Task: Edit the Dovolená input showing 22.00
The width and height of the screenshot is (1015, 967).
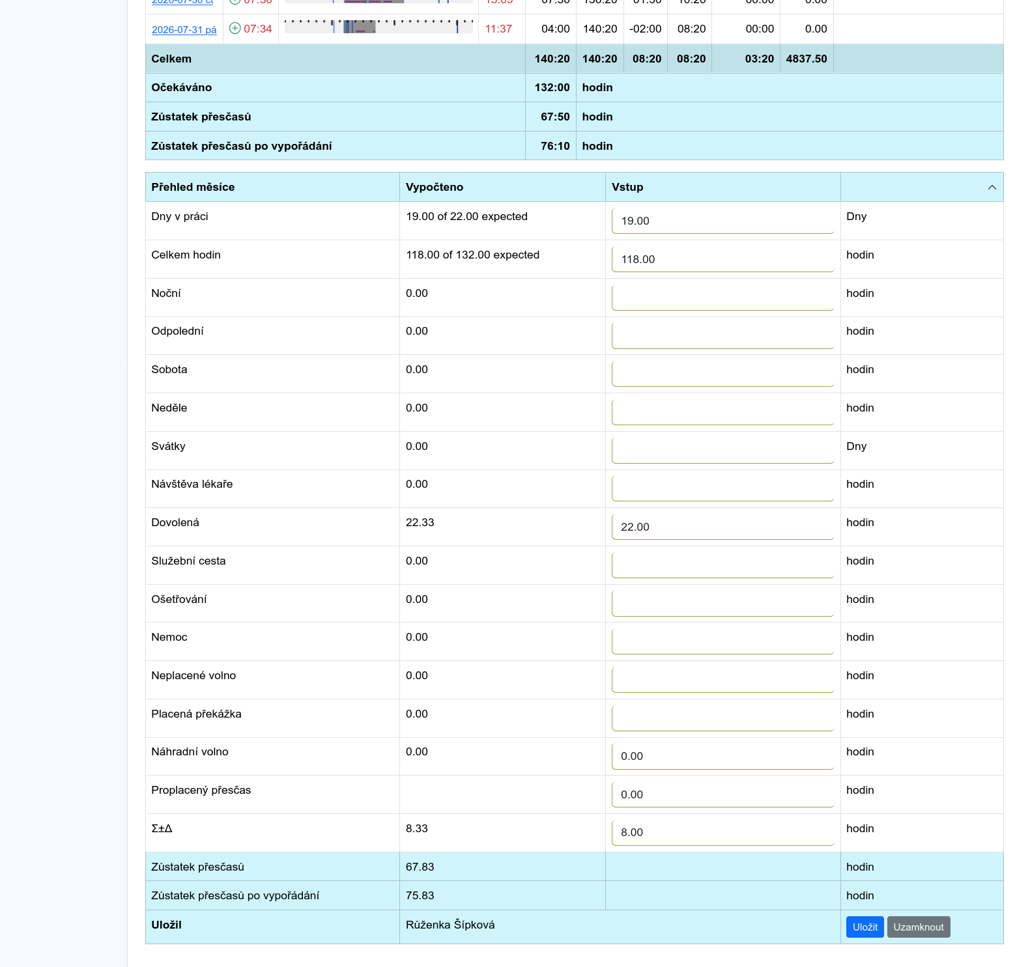Action: 722,527
